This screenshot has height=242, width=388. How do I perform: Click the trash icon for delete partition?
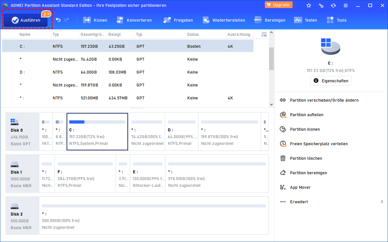point(283,158)
